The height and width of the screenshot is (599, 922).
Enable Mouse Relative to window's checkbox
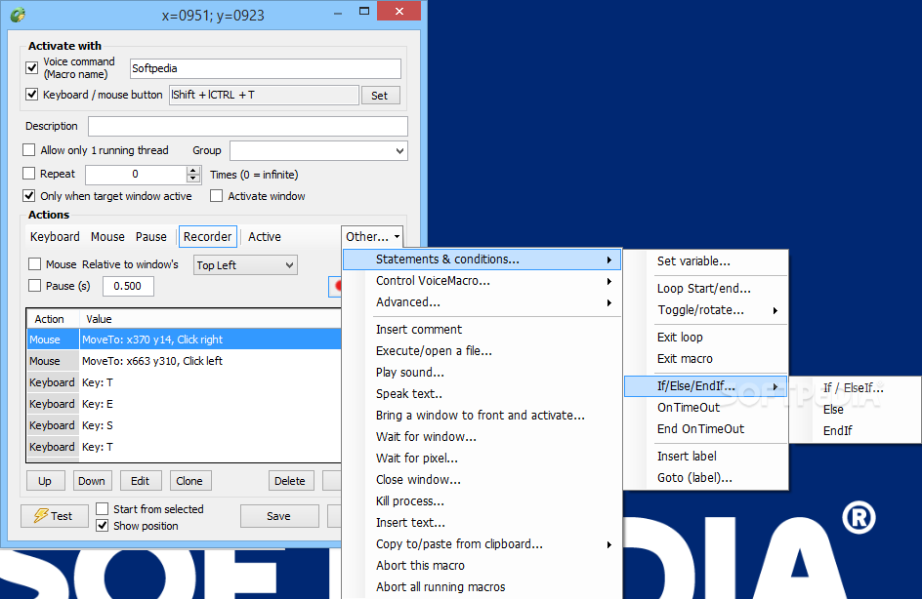(35, 263)
